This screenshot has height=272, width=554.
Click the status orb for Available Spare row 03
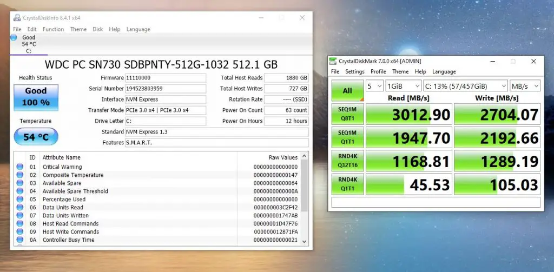pyautogui.click(x=20, y=183)
